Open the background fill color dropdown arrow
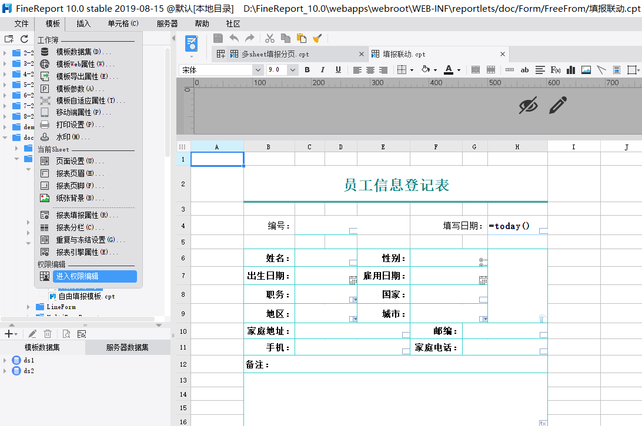The image size is (642, 426). pos(435,70)
